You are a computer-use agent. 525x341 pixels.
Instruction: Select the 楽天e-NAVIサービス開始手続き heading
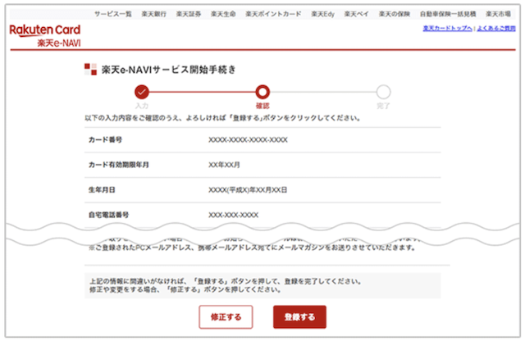tap(169, 70)
